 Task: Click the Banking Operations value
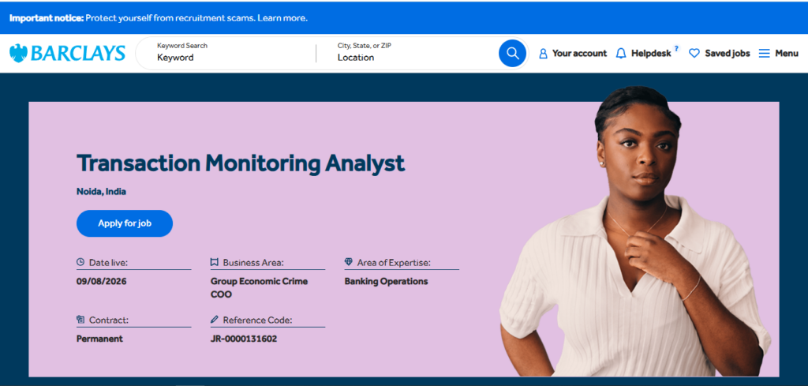(386, 281)
